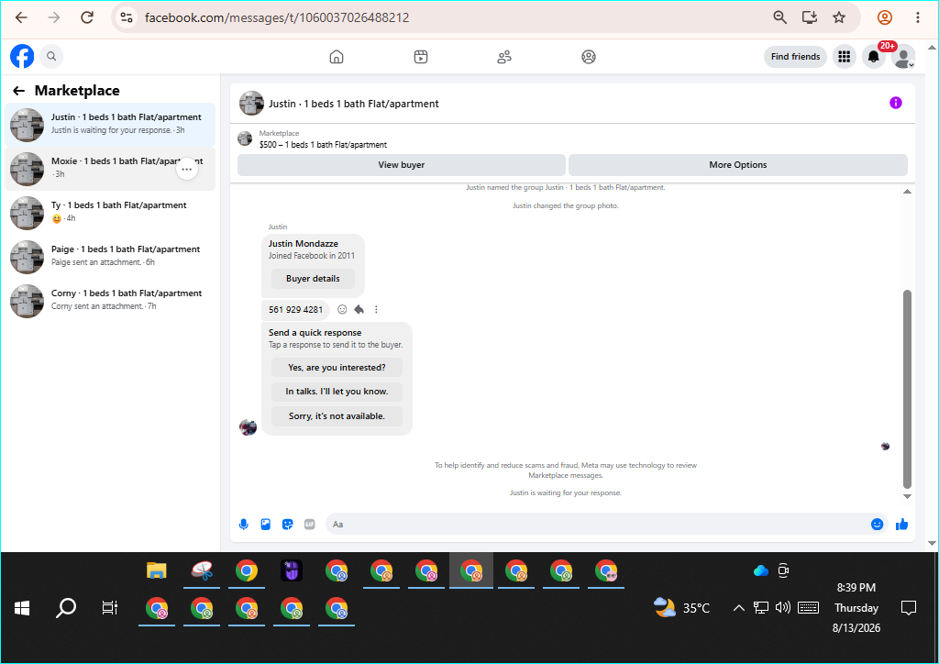Open Facebook search magnifier
Viewport: 939px width, 664px height.
51,56
